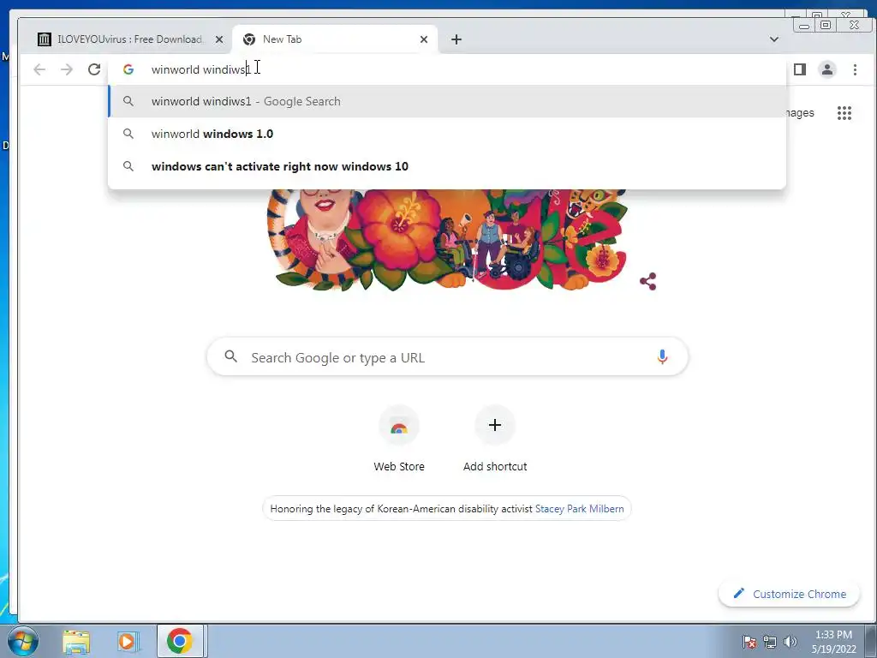Close the New Tab tab

[x=424, y=39]
